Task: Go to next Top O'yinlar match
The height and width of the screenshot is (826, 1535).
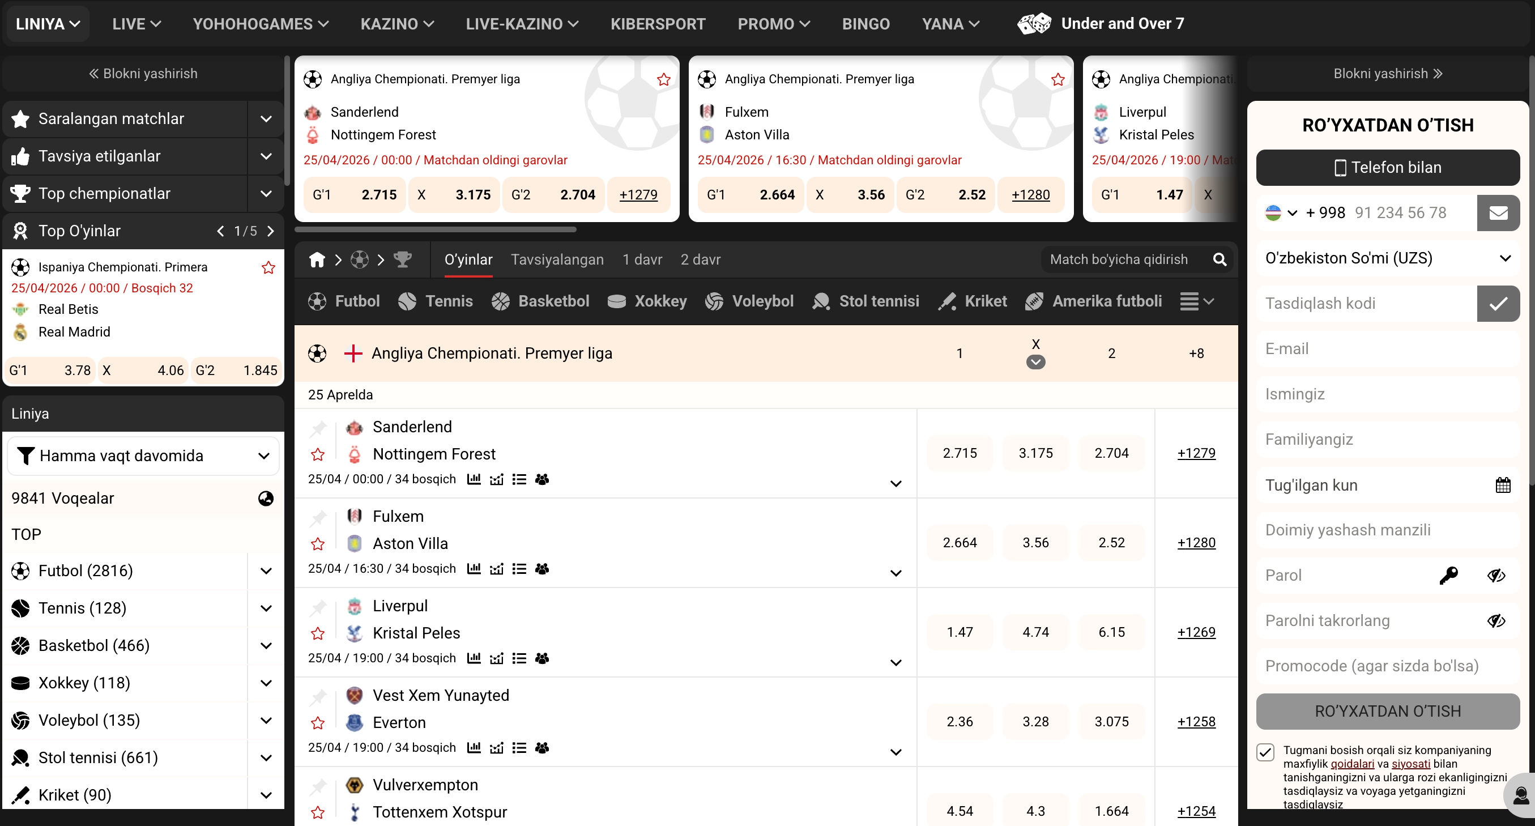Action: [271, 231]
